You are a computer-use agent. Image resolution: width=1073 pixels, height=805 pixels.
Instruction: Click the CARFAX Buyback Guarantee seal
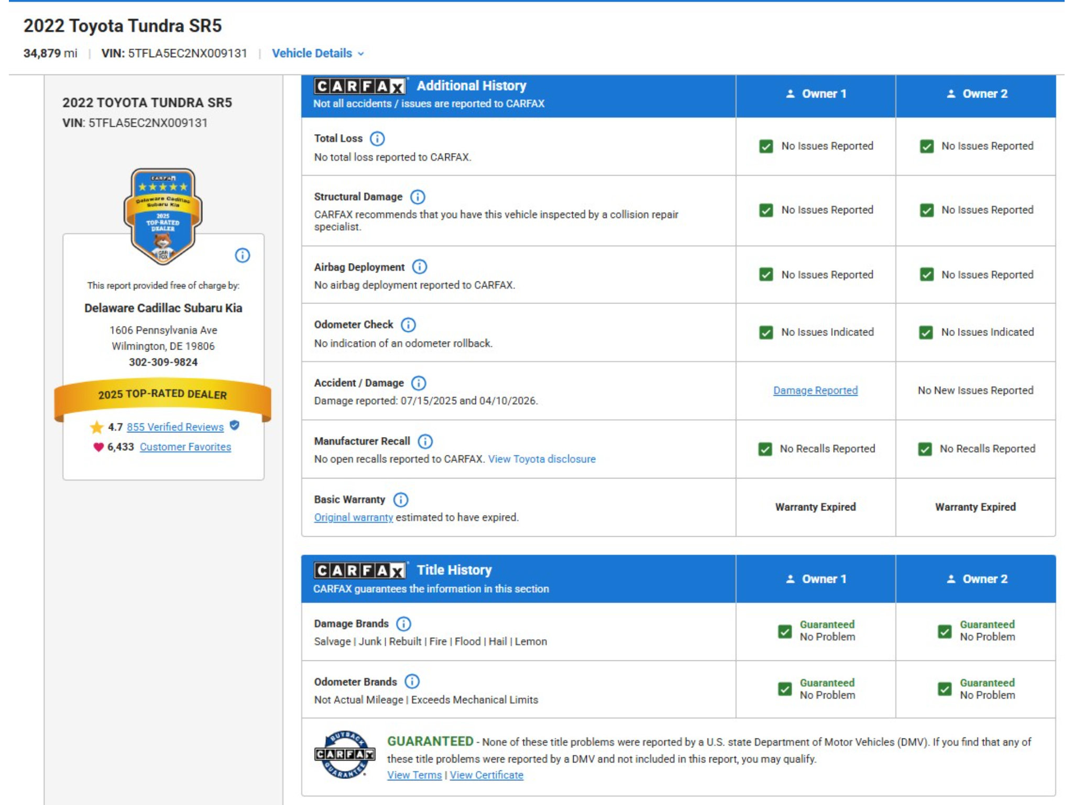point(344,755)
